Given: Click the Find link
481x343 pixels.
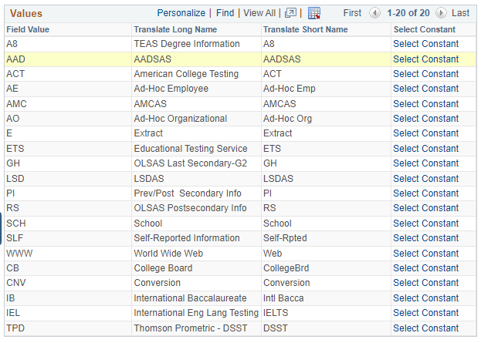Looking at the screenshot, I should [225, 13].
